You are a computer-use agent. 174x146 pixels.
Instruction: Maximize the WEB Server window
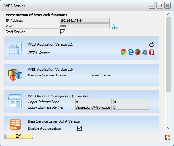pyautogui.click(x=160, y=6)
